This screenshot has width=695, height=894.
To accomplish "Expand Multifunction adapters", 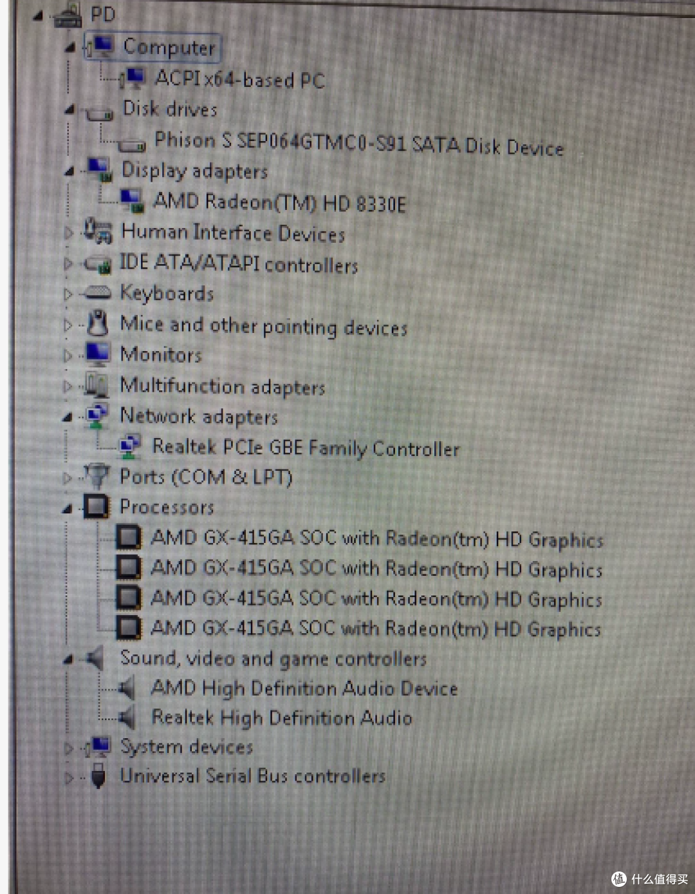I will pos(68,386).
